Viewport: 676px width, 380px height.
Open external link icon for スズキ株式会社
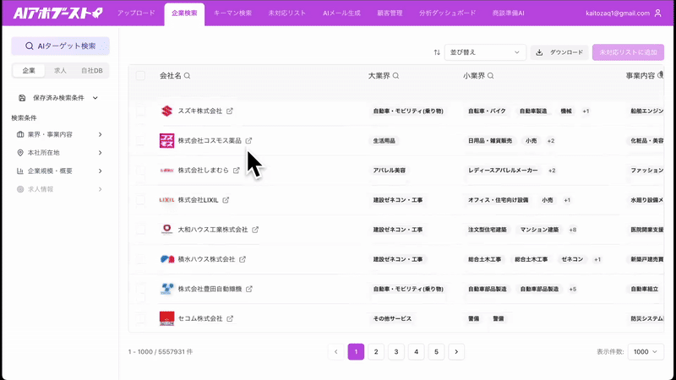pos(230,111)
